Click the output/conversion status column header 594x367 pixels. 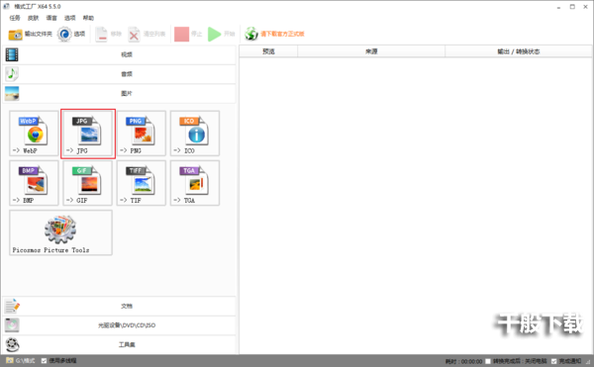click(518, 51)
